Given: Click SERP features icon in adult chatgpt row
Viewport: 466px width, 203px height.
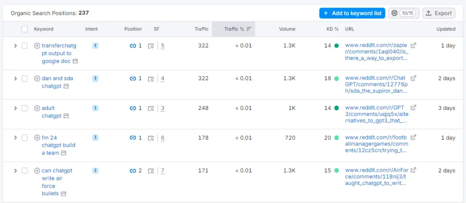Looking at the screenshot, I should pyautogui.click(x=151, y=109).
